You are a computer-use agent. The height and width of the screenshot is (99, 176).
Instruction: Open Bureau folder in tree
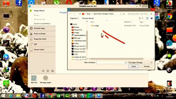point(75,27)
